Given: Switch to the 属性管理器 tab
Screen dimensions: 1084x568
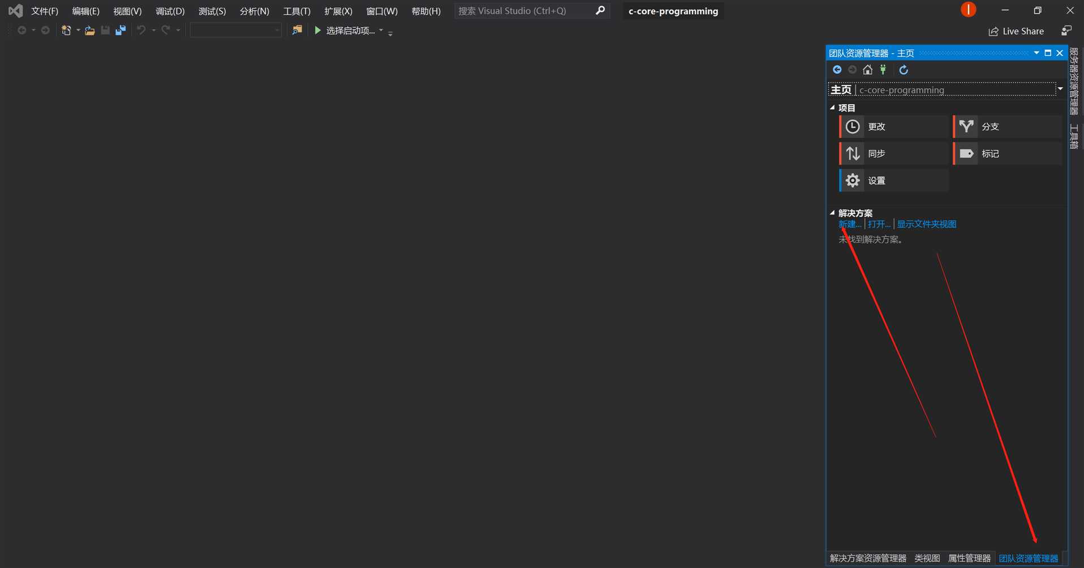Looking at the screenshot, I should pos(969,558).
